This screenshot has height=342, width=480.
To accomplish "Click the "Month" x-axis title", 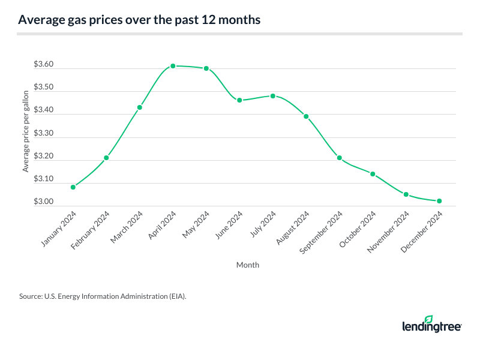I will [247, 265].
